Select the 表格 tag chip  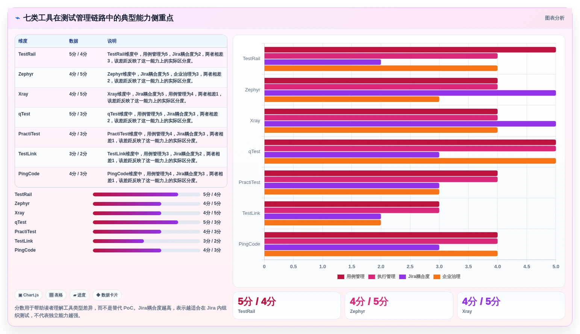point(56,295)
